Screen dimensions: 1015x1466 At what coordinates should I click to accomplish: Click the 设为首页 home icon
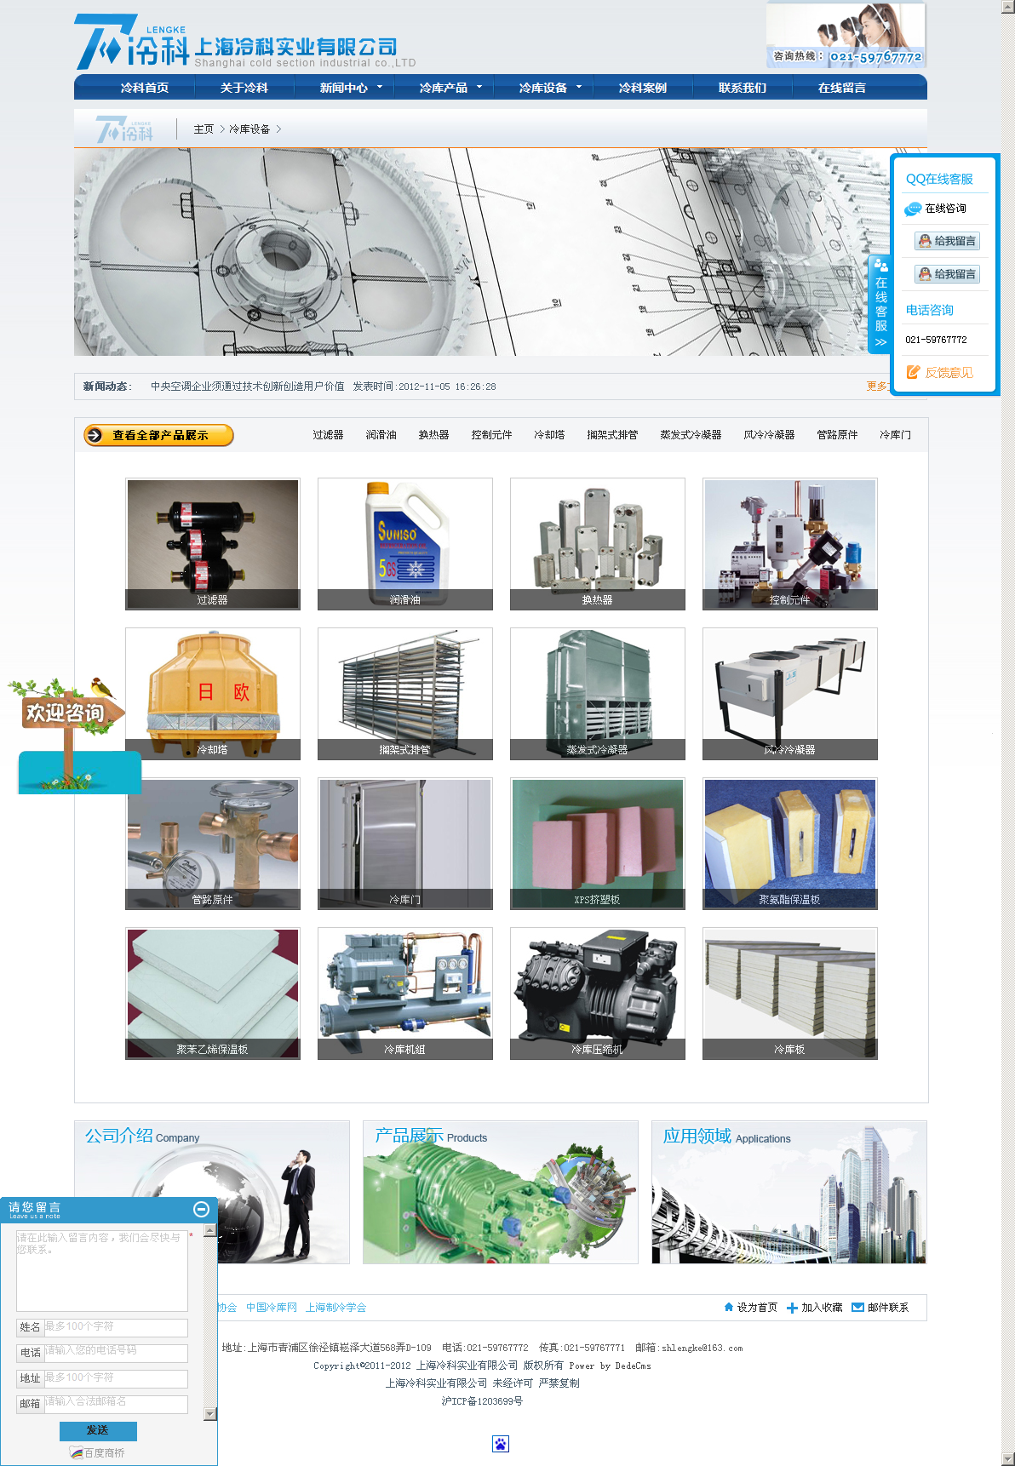tap(728, 1307)
